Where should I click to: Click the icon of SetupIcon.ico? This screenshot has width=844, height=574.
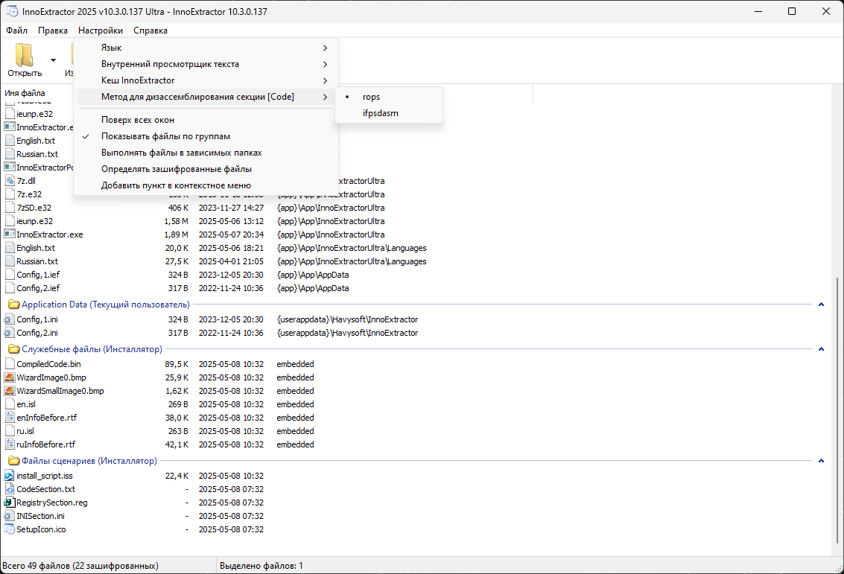pos(10,529)
